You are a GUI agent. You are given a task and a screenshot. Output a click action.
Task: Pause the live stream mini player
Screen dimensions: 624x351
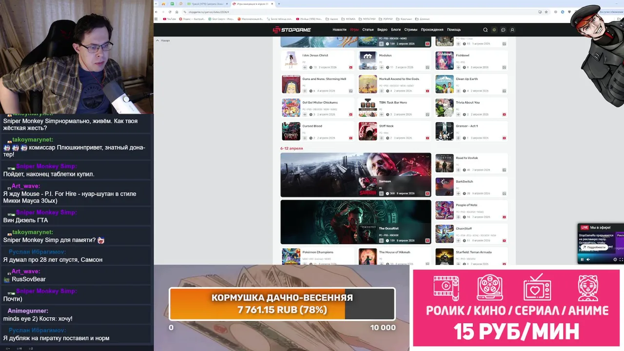click(582, 259)
